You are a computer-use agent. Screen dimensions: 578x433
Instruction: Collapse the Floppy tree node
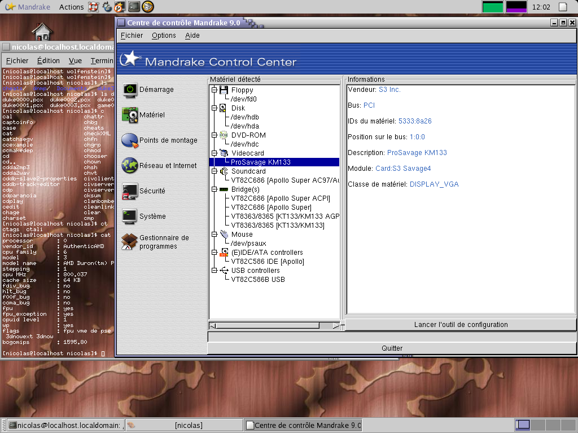tap(214, 90)
